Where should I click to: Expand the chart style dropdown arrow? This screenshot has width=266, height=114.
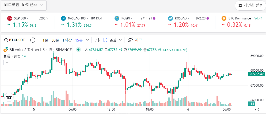[120, 40]
